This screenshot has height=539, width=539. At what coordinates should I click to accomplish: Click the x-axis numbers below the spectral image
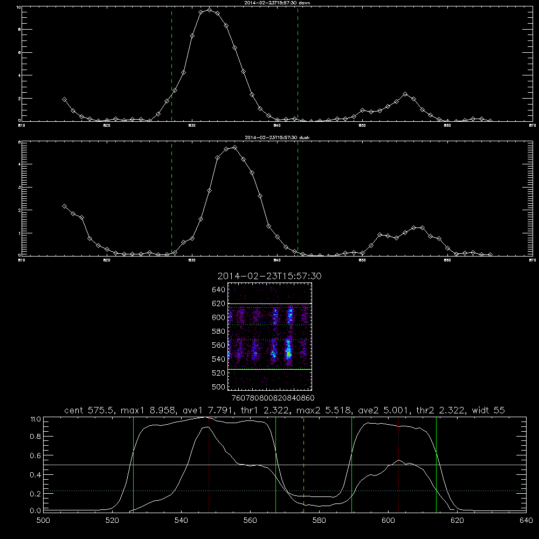273,398
